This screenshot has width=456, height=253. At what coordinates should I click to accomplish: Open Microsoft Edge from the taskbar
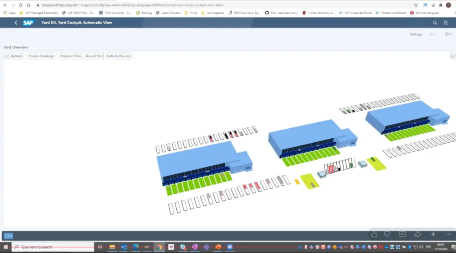136,247
